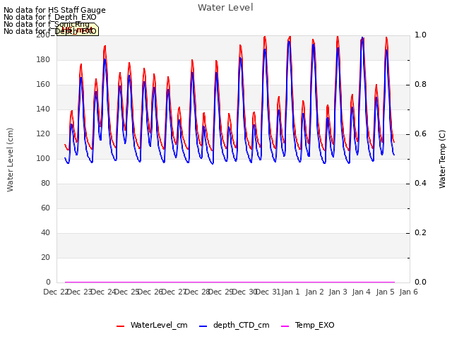This screenshot has width=452, height=339.
Task: Toggle depth_CTD_cm series in legend
Action: click(x=234, y=325)
